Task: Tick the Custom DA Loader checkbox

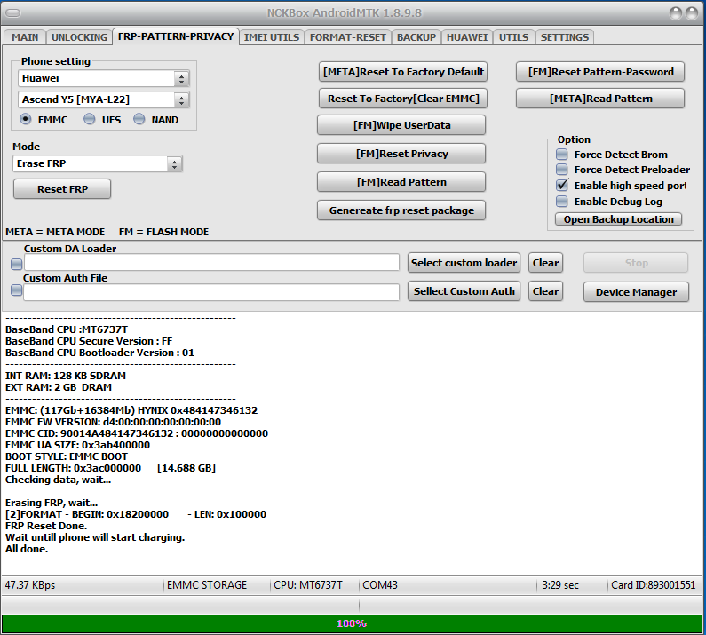Action: 16,264
